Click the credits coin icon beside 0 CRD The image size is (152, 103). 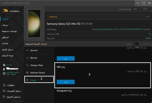4,65
